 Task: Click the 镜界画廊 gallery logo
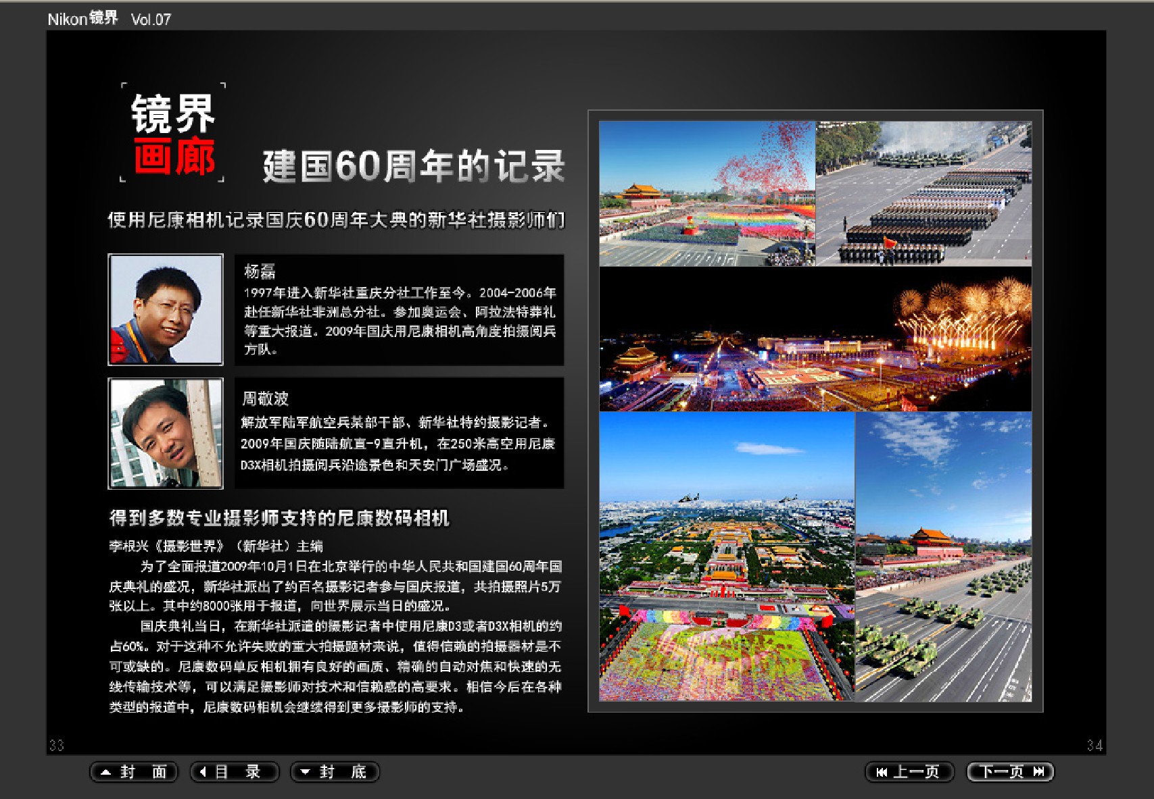pos(173,133)
